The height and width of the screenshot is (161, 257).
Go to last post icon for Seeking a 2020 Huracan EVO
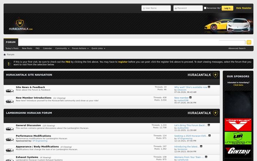[210, 136]
